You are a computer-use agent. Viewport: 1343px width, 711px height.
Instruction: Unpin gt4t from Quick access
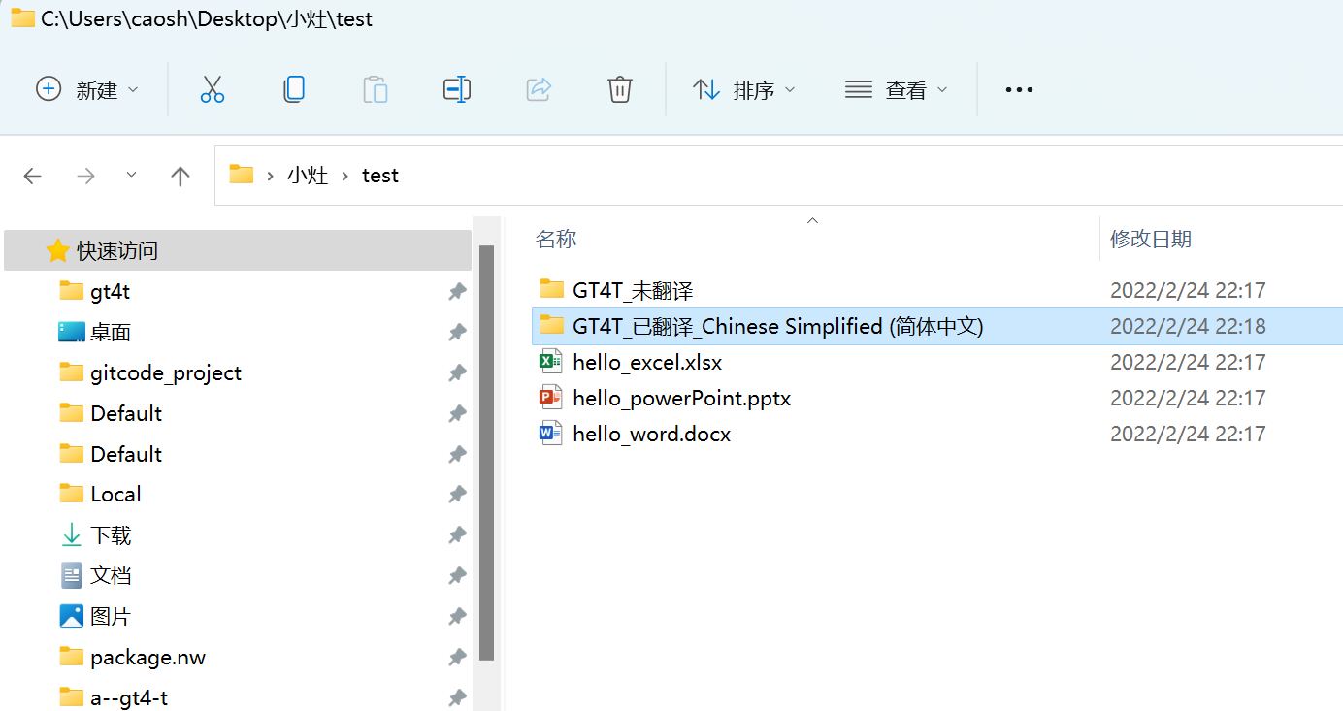coord(457,291)
